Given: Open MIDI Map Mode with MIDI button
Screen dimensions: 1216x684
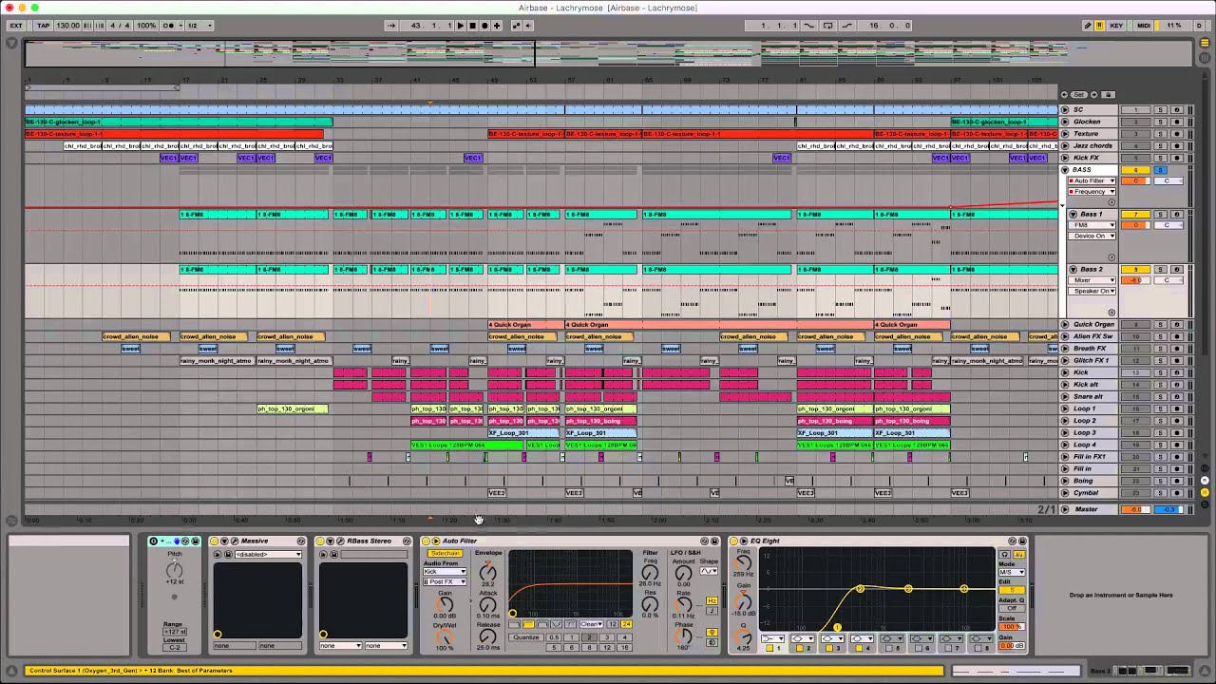Looking at the screenshot, I should pyautogui.click(x=1144, y=26).
